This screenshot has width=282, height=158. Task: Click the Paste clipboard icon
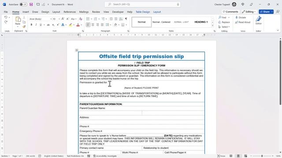(18, 19)
